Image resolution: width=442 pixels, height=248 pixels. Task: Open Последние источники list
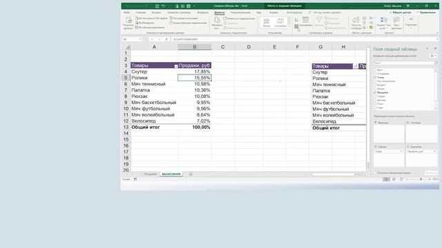coord(184,19)
